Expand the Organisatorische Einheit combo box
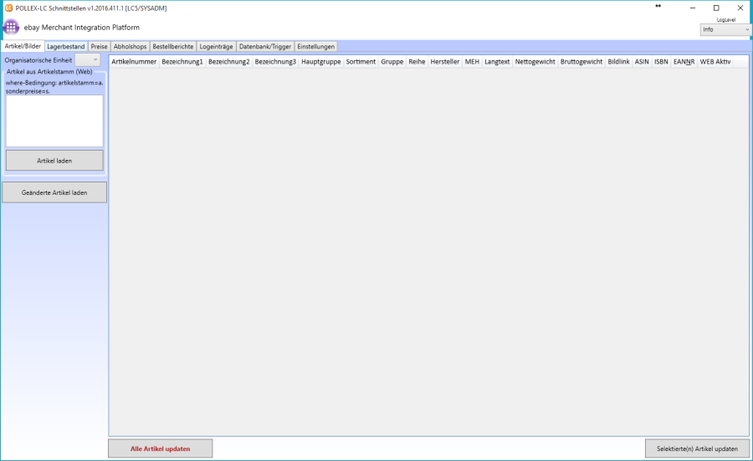The image size is (753, 461). 87,60
